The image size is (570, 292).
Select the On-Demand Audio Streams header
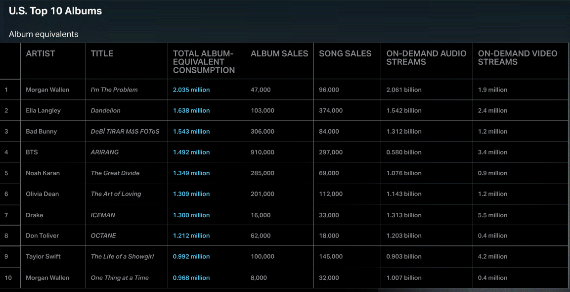(426, 58)
